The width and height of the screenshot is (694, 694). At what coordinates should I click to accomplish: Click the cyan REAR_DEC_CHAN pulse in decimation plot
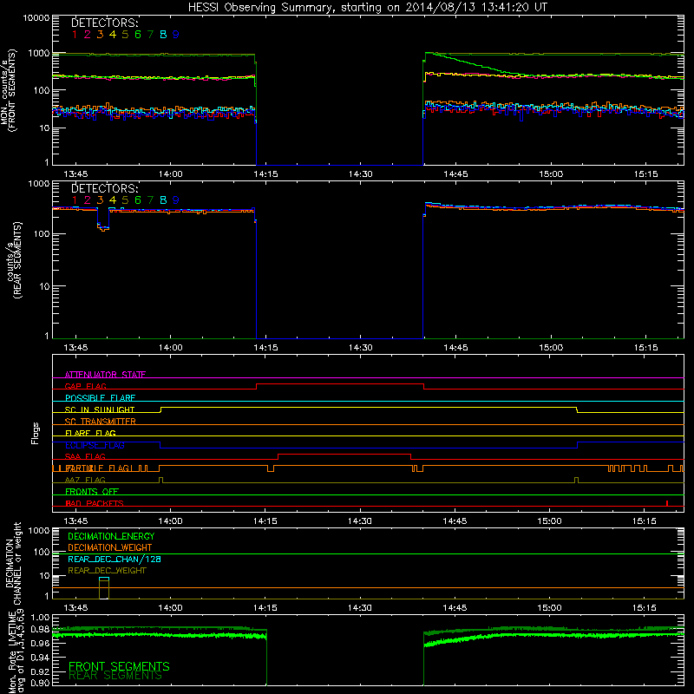click(104, 578)
